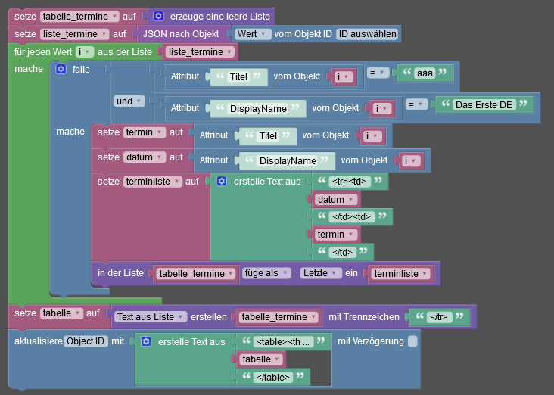Open the gear mutator on the 'falls' block

pos(61,69)
